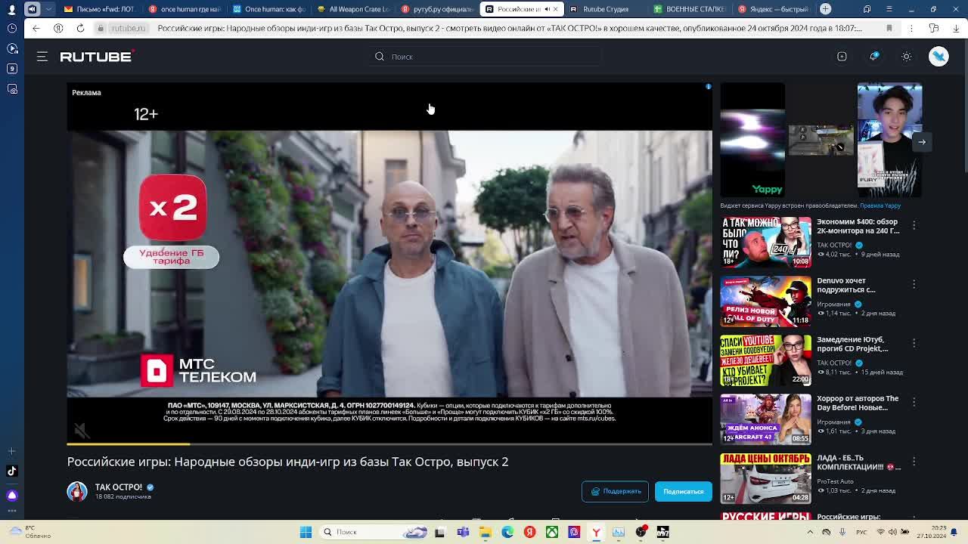Viewport: 968px width, 544px height.
Task: Open the ЛАДА цены октябрь thumbnail
Action: [x=765, y=478]
